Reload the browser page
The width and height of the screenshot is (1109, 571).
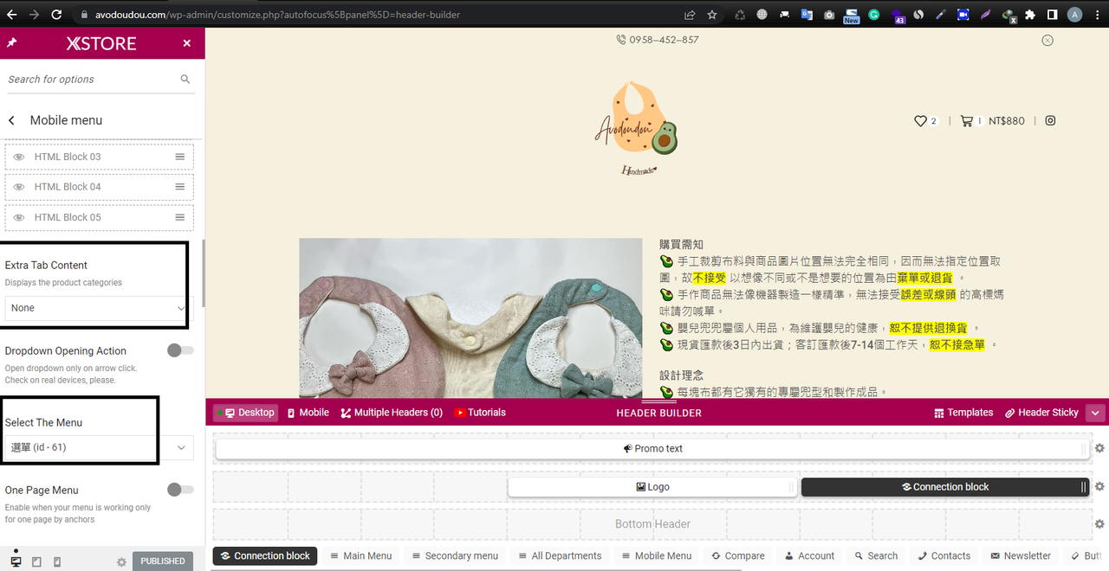(56, 15)
